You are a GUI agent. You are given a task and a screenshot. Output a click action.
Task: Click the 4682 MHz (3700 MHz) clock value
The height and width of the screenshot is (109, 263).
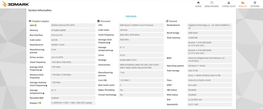click(x=141, y=35)
